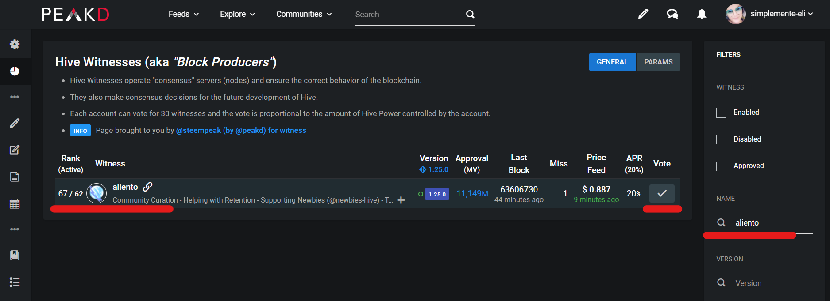Open the @steempeak witness link
The height and width of the screenshot is (301, 830).
tap(241, 130)
